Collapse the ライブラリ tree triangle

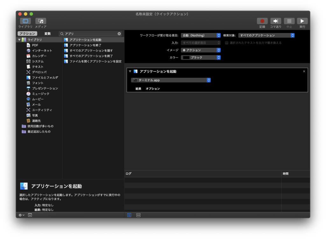[19, 39]
